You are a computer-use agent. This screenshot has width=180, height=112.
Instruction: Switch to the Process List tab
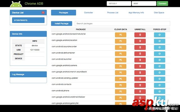[112, 13]
